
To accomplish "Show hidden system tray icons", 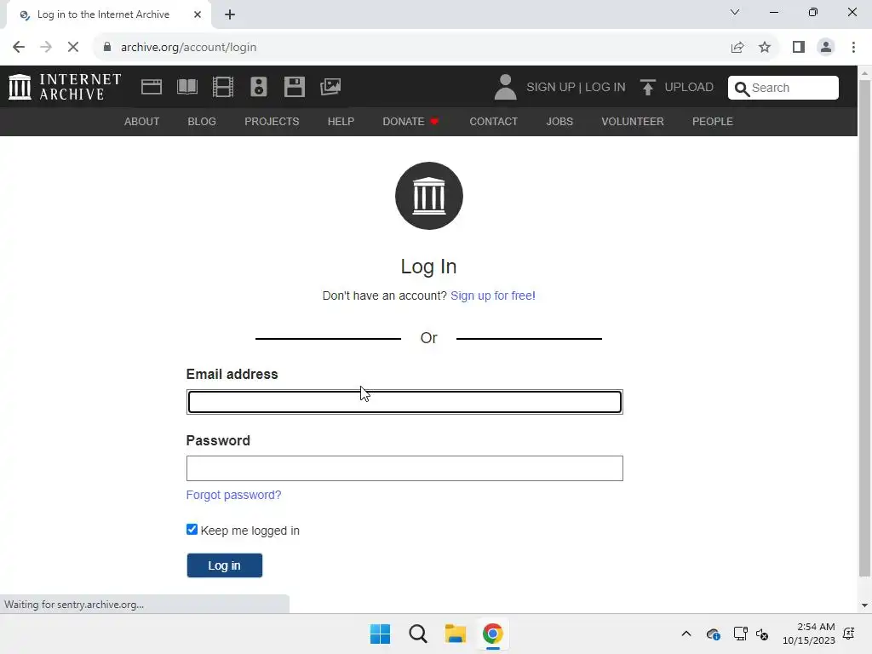I will pos(686,634).
